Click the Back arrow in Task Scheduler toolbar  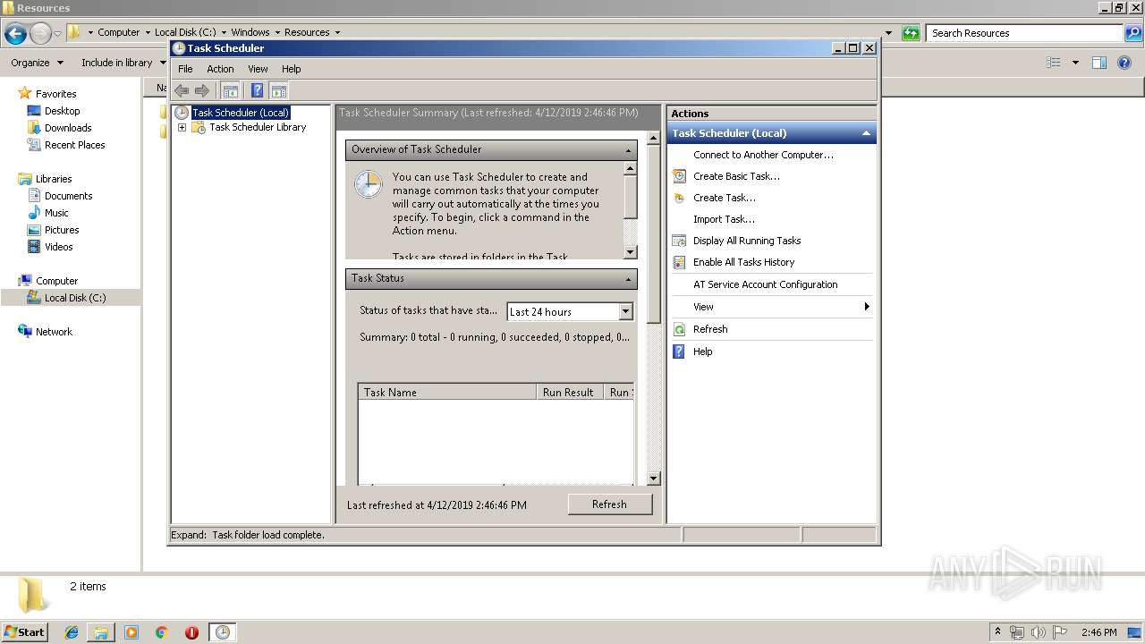[182, 90]
